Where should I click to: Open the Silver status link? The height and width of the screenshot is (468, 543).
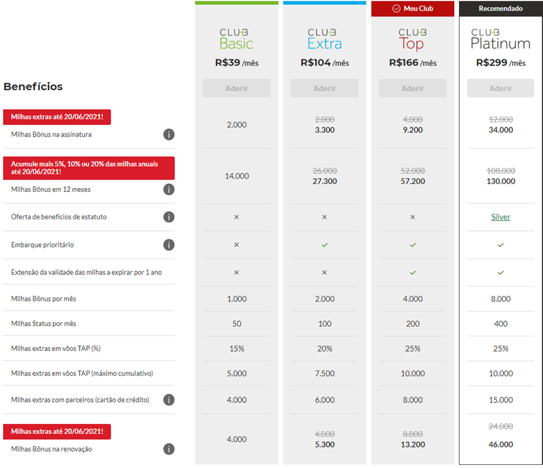(501, 217)
